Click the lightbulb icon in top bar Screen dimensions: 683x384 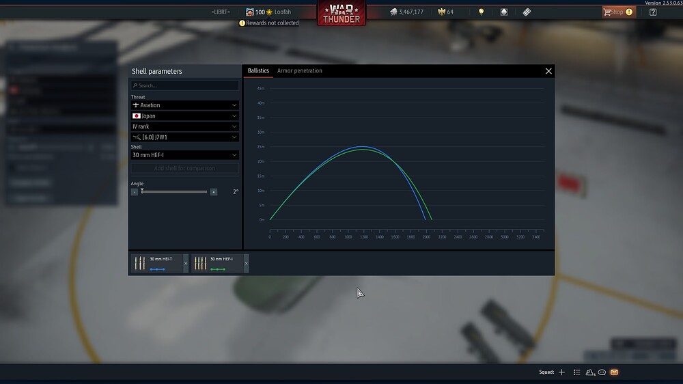click(481, 12)
